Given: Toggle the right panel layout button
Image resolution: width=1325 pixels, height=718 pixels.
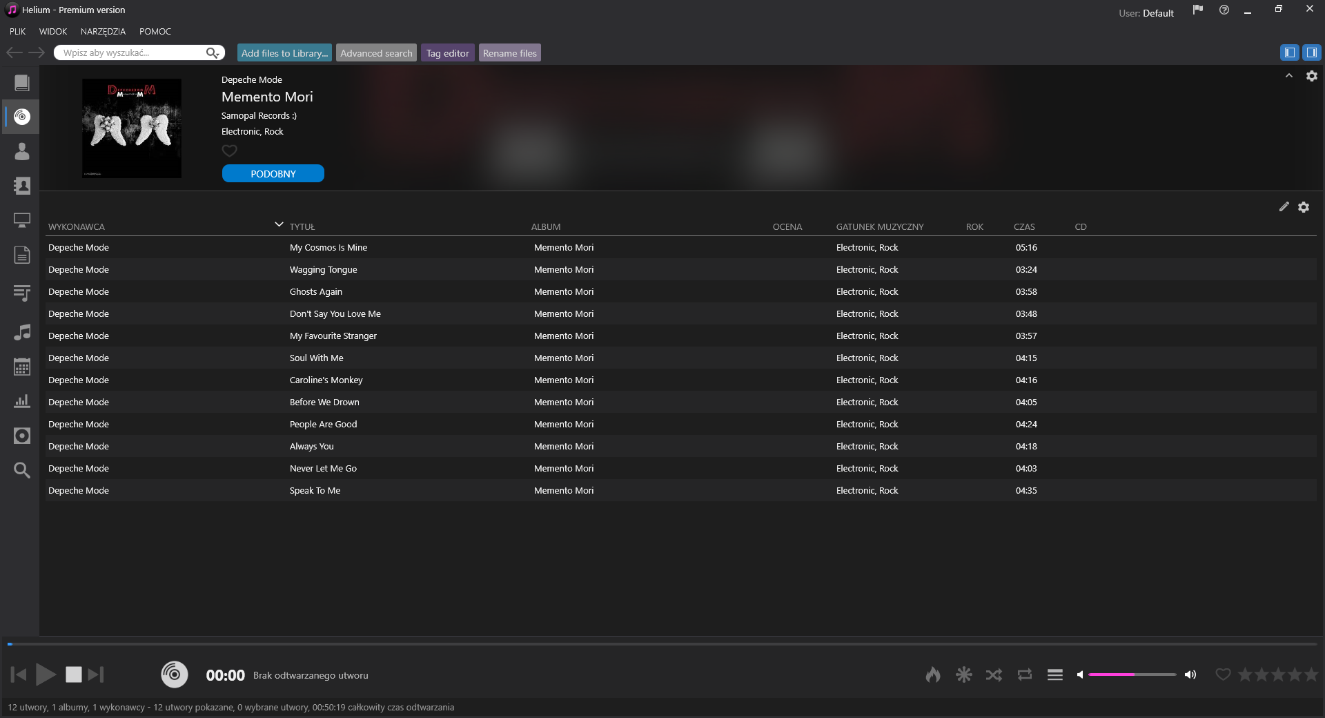Looking at the screenshot, I should pyautogui.click(x=1311, y=52).
